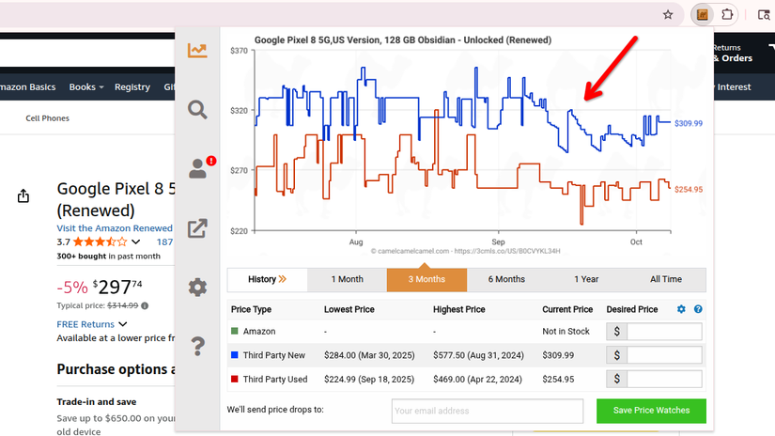Screen dimensions: 775x436
Task: Click the question mark help sidebar icon
Action: pyautogui.click(x=197, y=347)
